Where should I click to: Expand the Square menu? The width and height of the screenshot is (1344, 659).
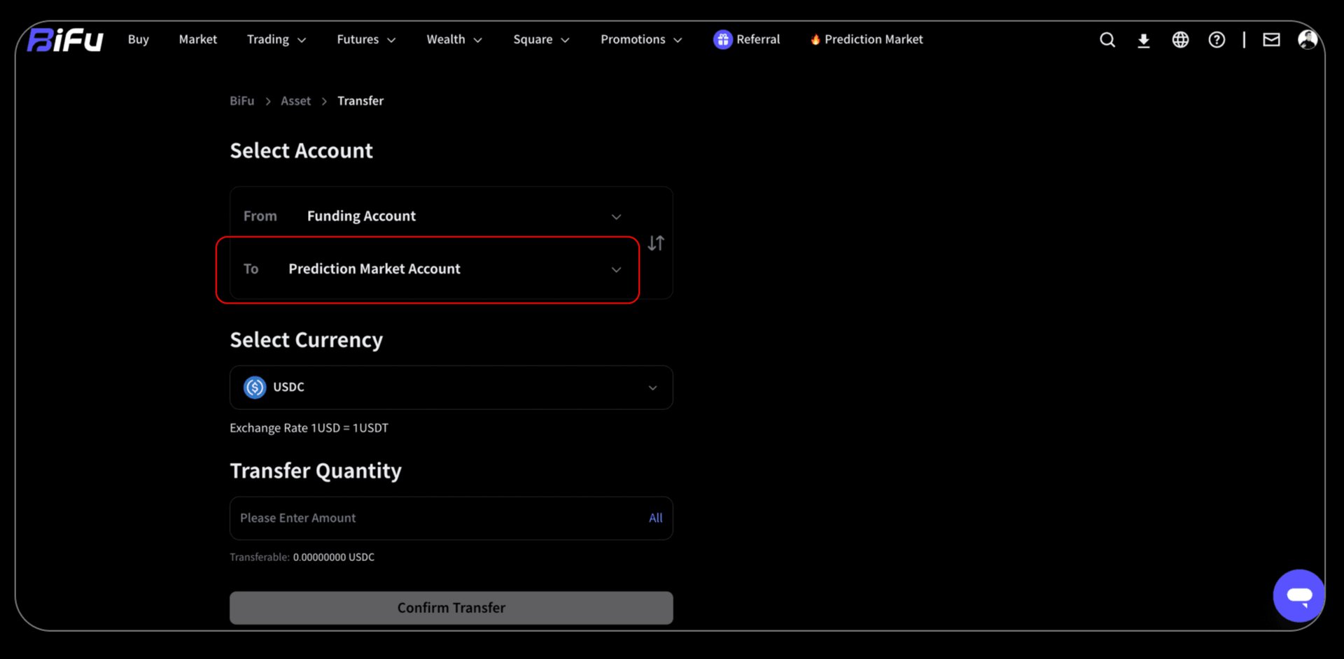(x=541, y=40)
